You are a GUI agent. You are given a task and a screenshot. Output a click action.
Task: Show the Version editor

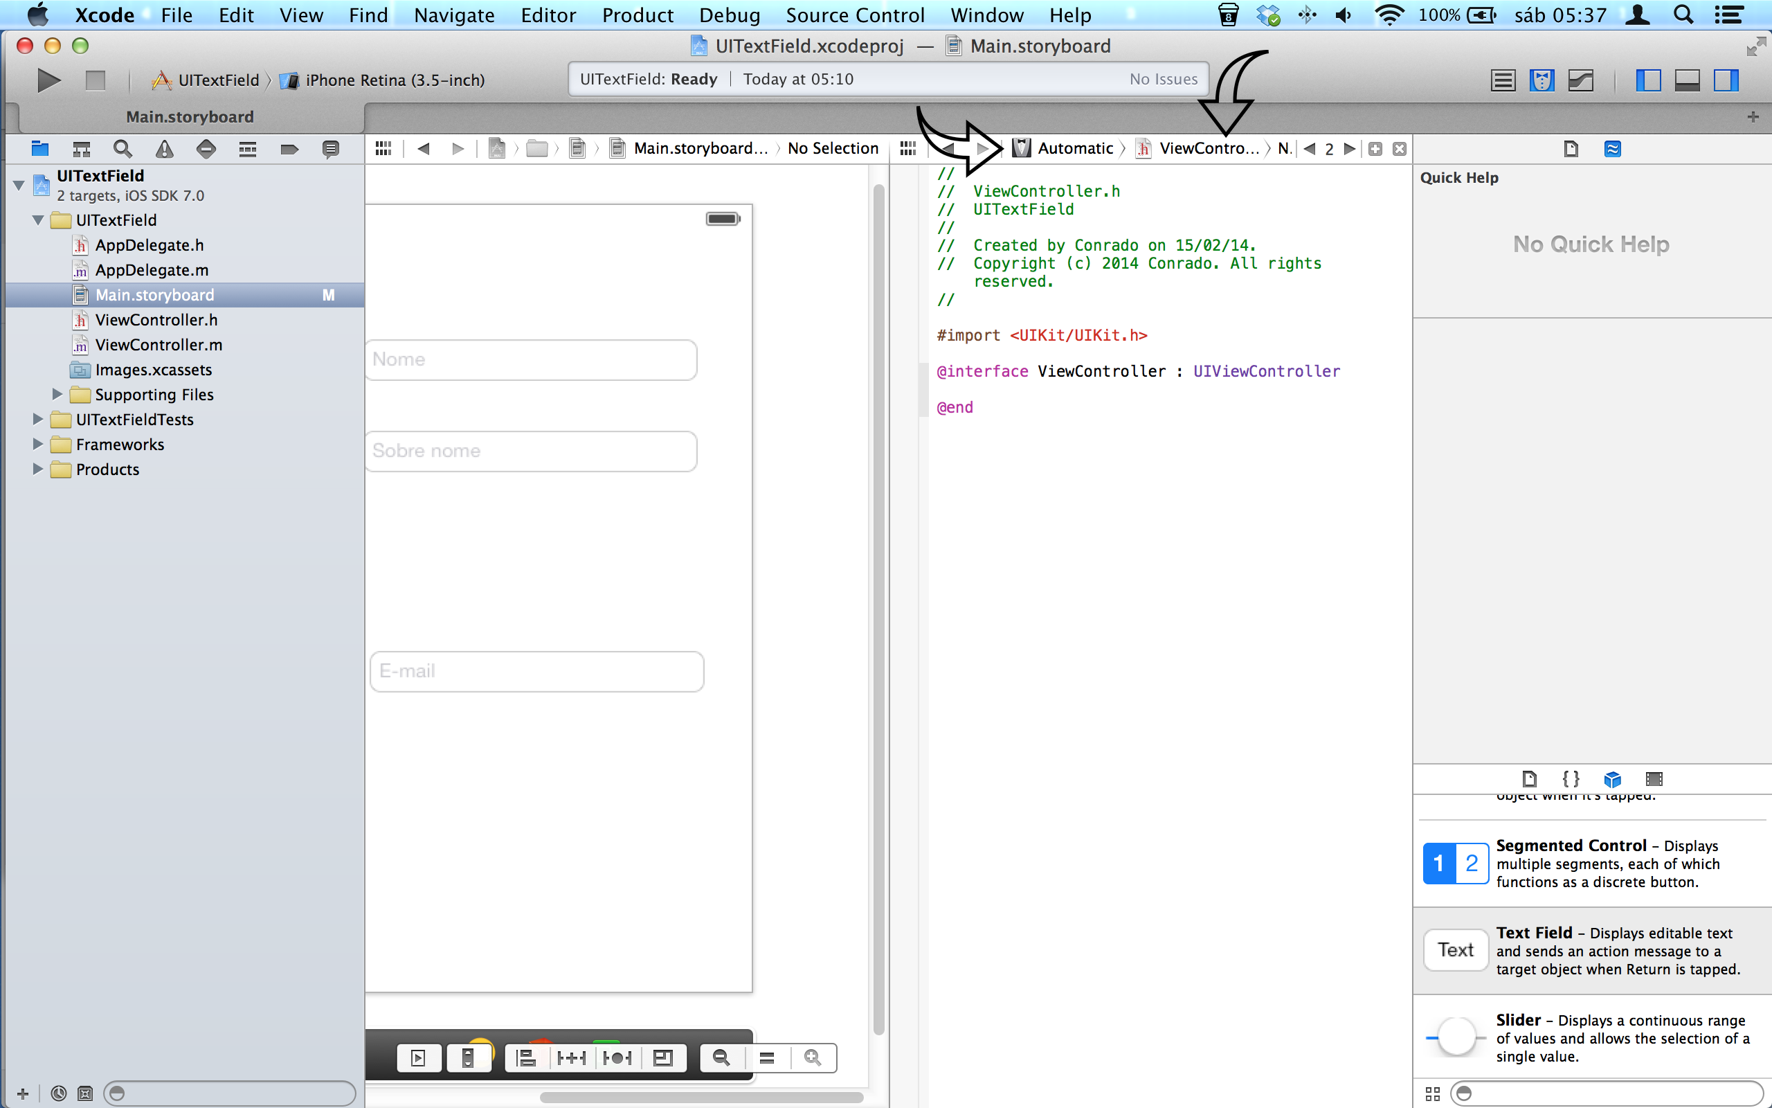click(1581, 80)
